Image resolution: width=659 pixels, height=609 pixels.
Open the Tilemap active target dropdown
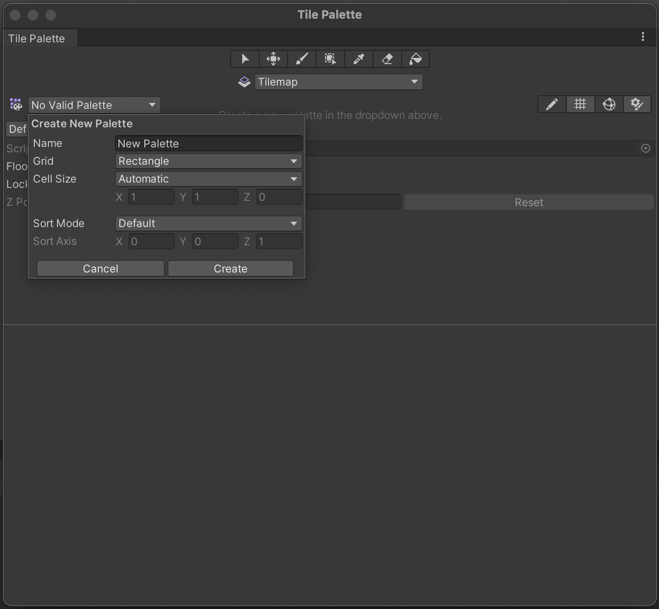pos(338,82)
